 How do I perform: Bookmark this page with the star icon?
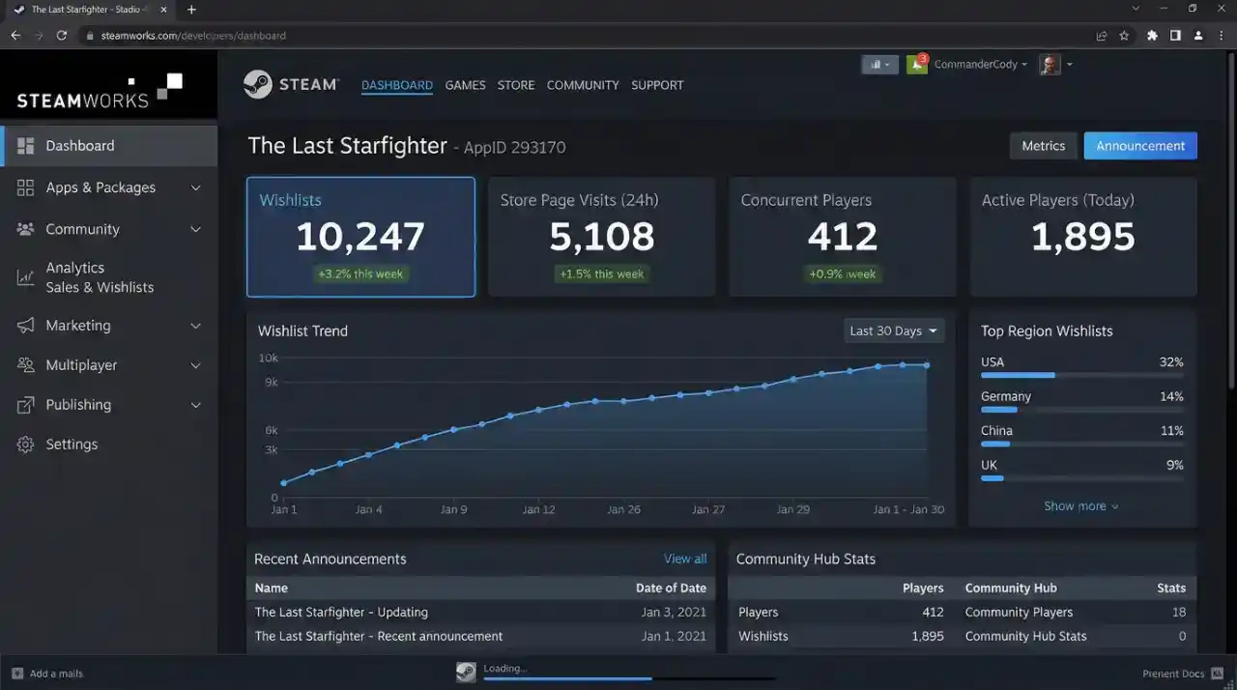coord(1124,36)
